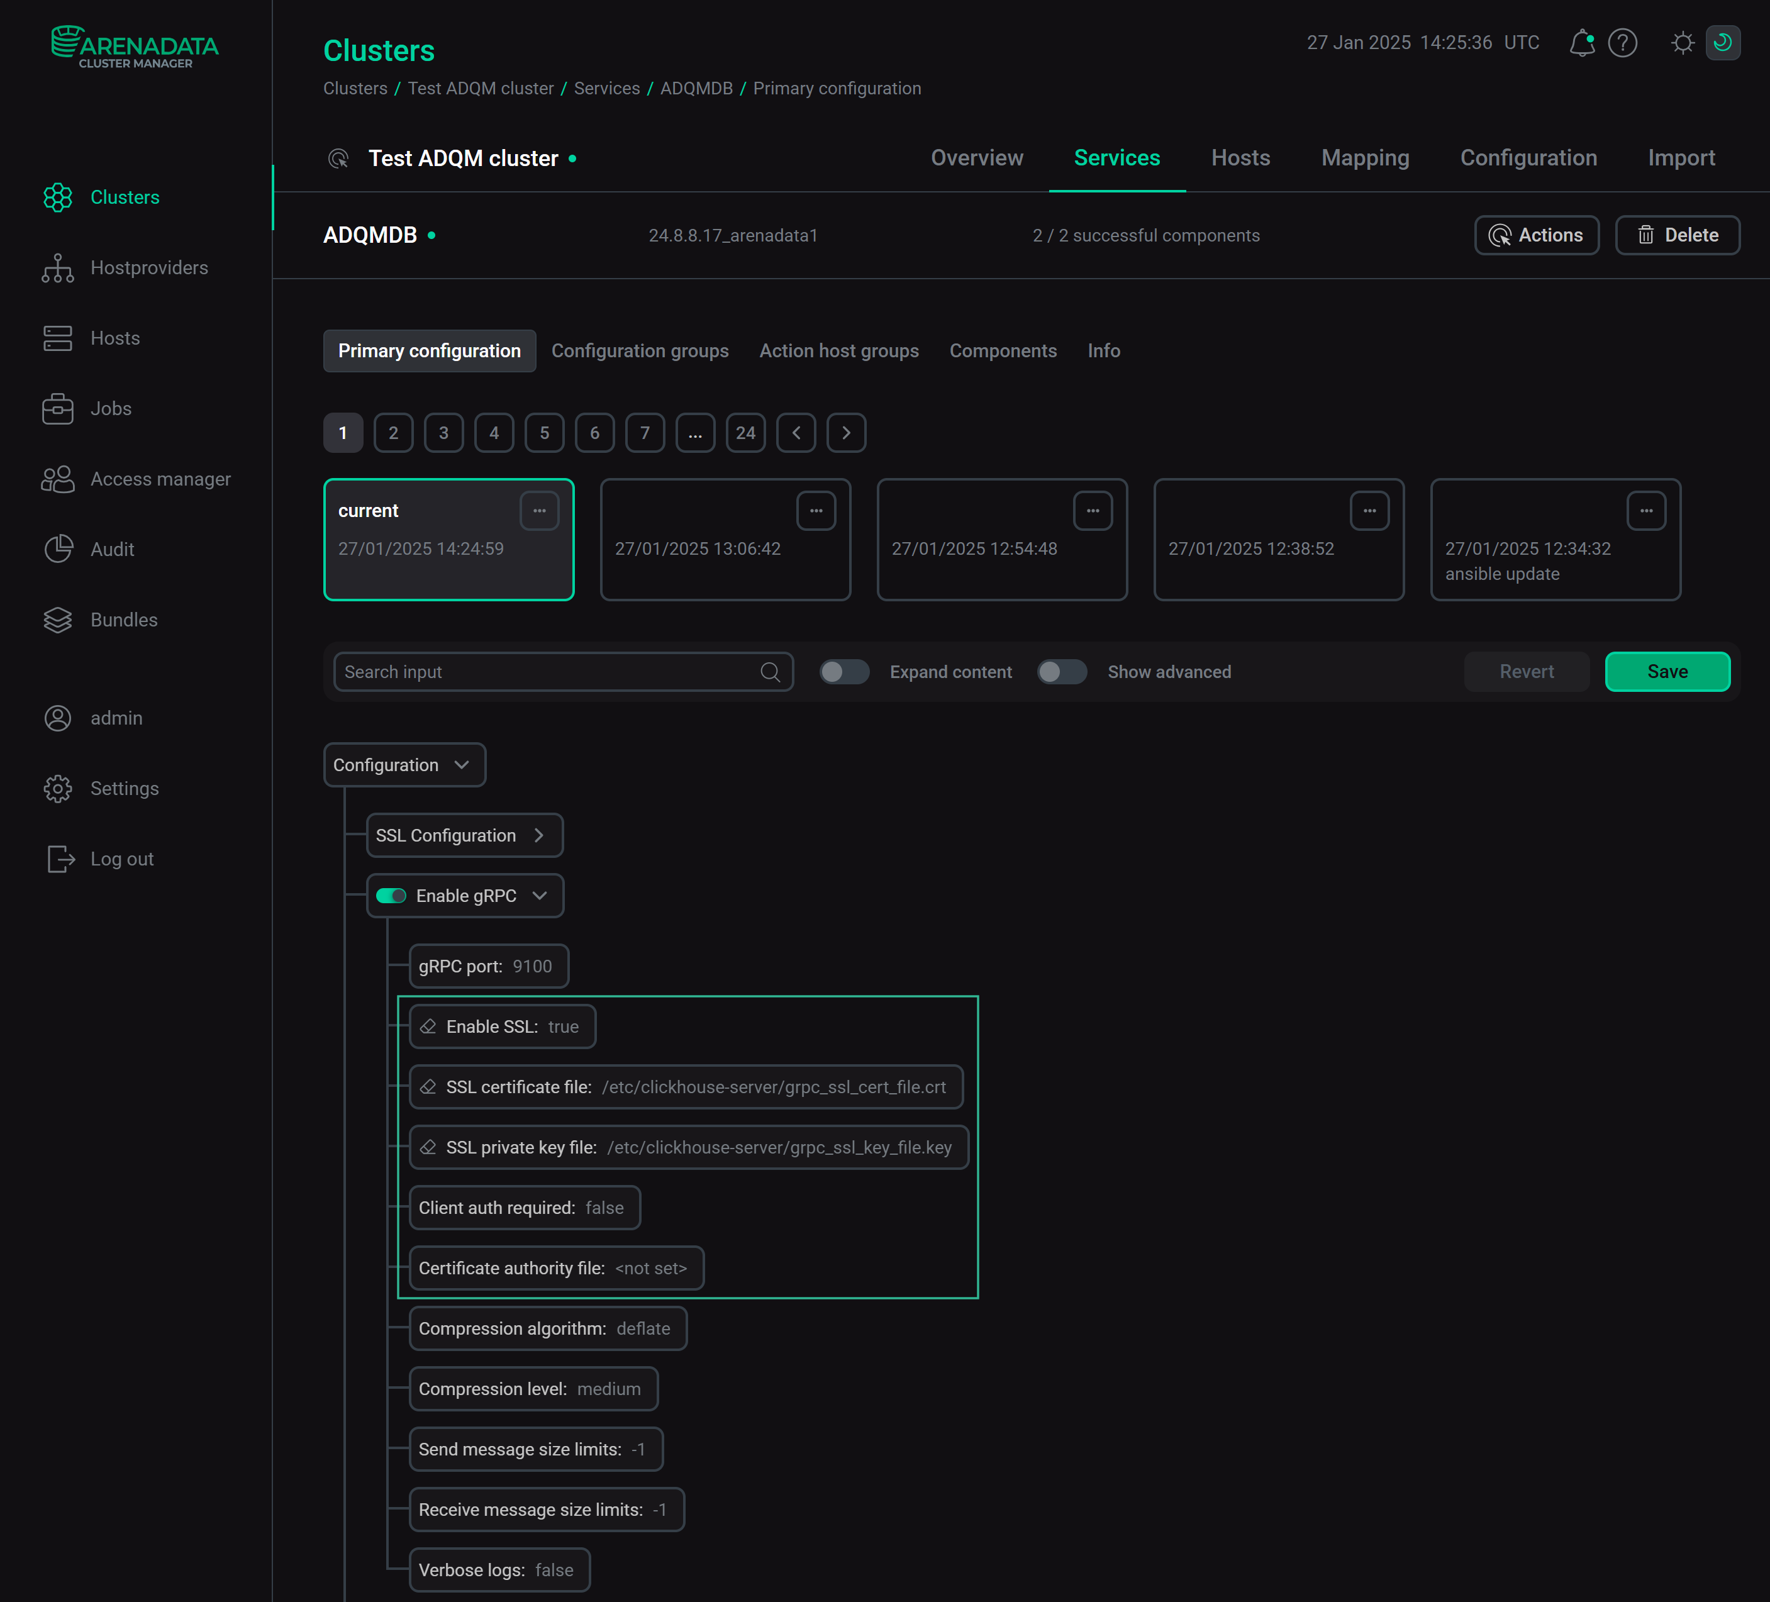Open Info subtab
This screenshot has width=1770, height=1602.
click(1104, 351)
